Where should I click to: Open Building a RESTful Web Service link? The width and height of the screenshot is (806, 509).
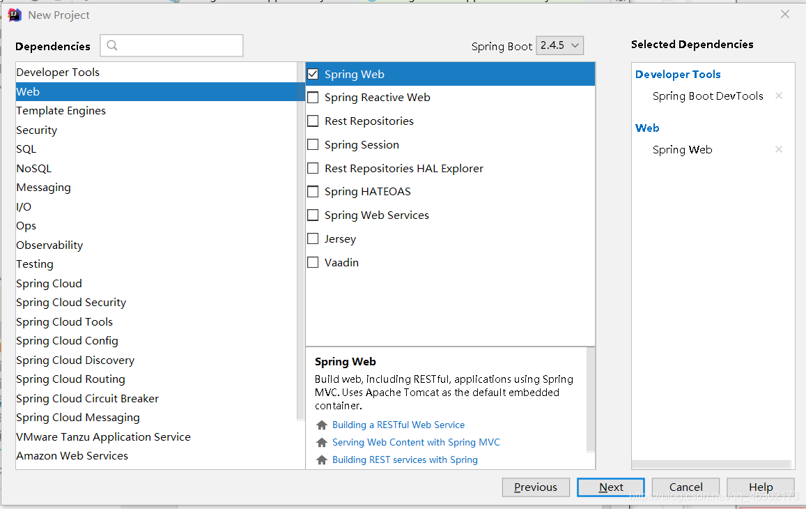coord(398,425)
